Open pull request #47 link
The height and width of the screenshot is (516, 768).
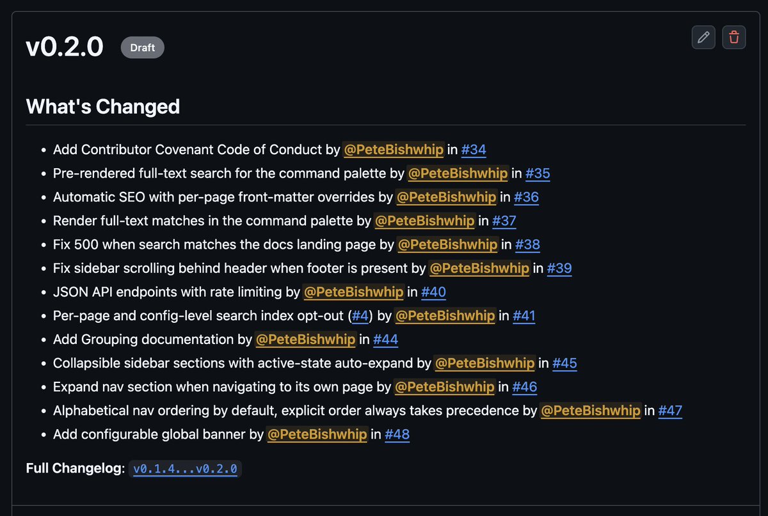(670, 410)
